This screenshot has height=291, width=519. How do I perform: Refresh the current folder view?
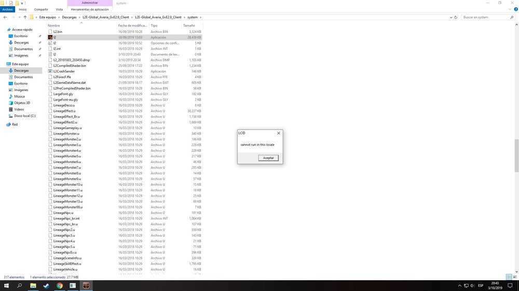point(456,17)
